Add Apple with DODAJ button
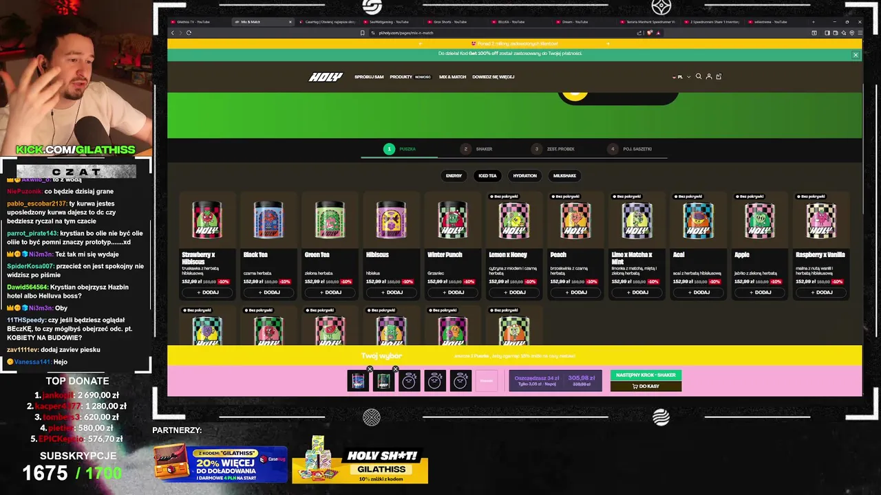Viewport: 881px width, 495px height. click(759, 292)
